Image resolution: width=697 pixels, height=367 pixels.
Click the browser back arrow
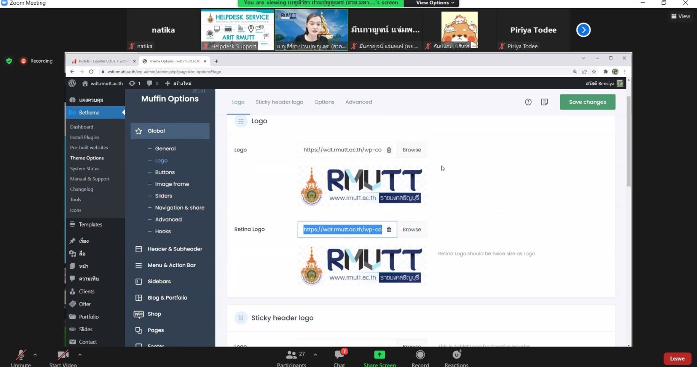coord(72,72)
